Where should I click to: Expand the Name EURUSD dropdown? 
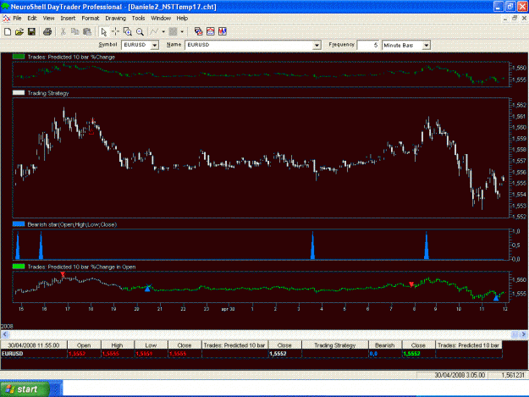(x=317, y=45)
